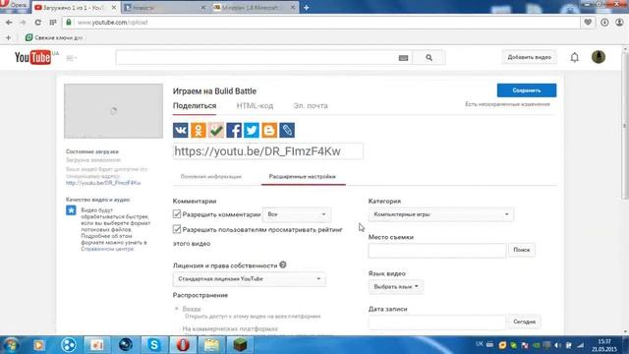Click the Поиск location button

coord(522,250)
